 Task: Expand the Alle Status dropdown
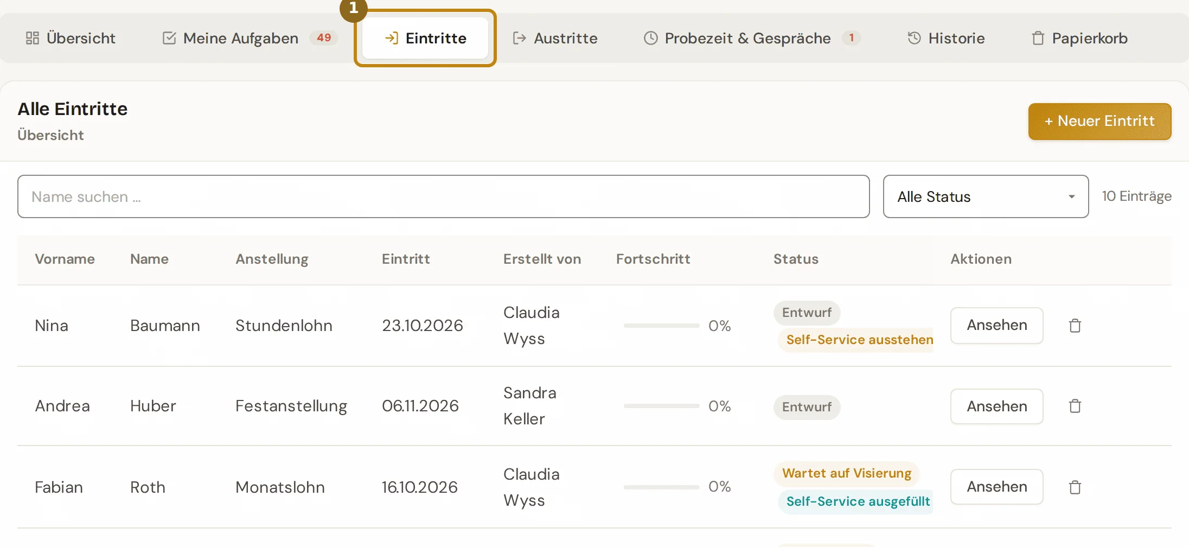click(986, 196)
